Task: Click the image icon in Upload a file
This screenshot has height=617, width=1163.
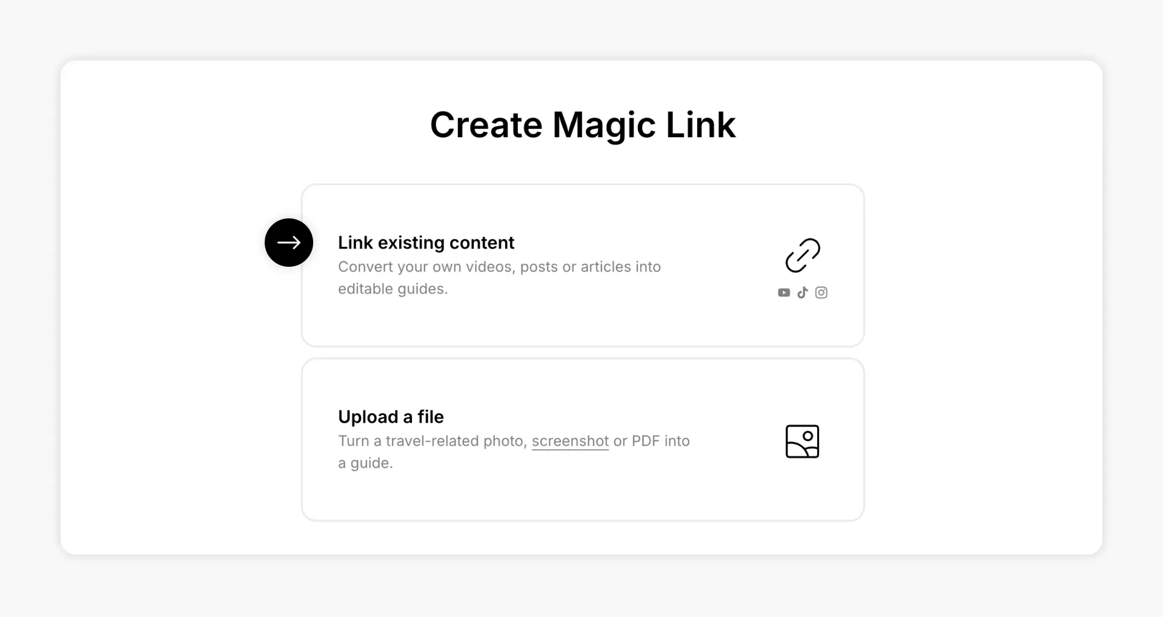Action: pyautogui.click(x=803, y=442)
